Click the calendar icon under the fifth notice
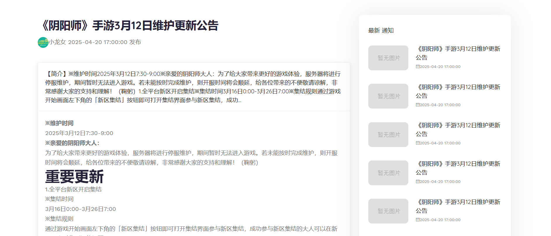The width and height of the screenshot is (551, 236). pos(418,220)
